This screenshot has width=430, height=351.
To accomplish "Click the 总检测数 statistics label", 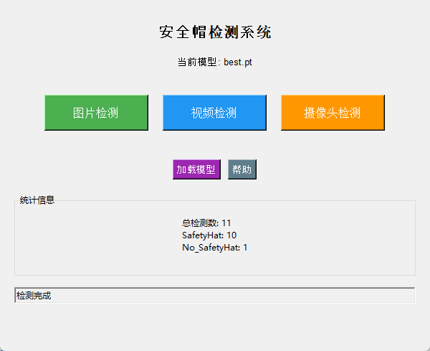I will coord(200,223).
